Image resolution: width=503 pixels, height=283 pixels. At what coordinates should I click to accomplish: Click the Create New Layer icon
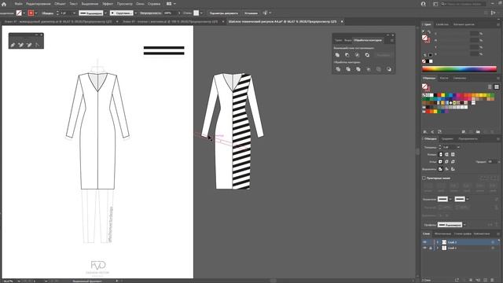click(x=485, y=280)
